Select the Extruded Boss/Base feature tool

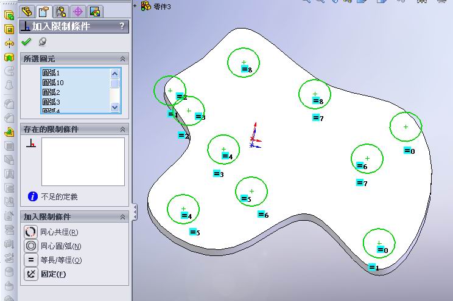(x=9, y=15)
